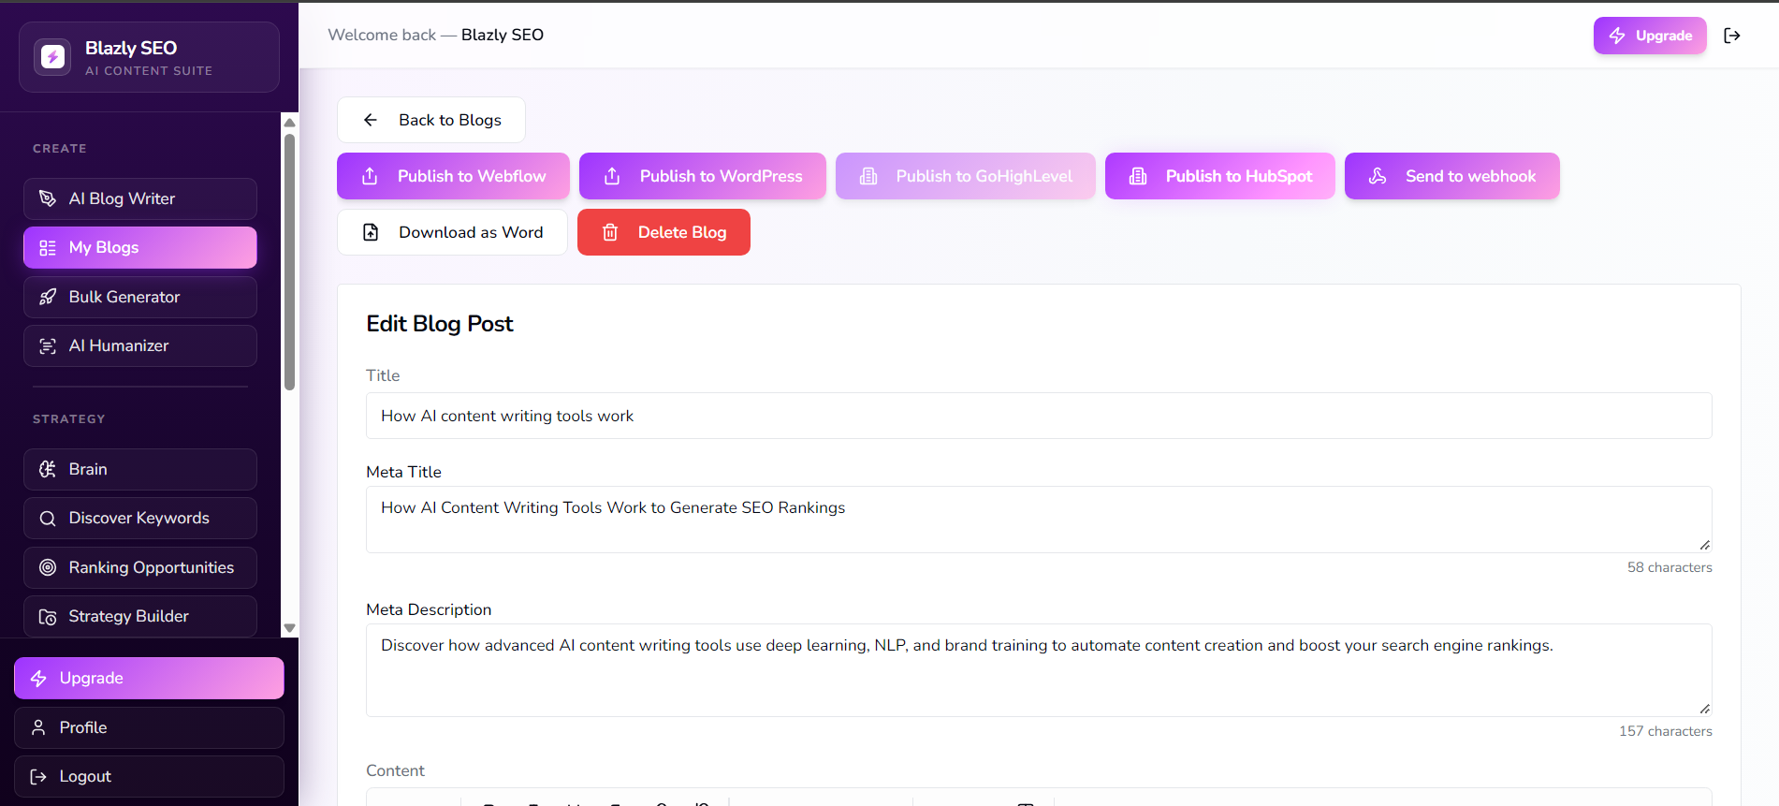Click the Publish to HubSpot button
The height and width of the screenshot is (806, 1779).
tap(1220, 176)
